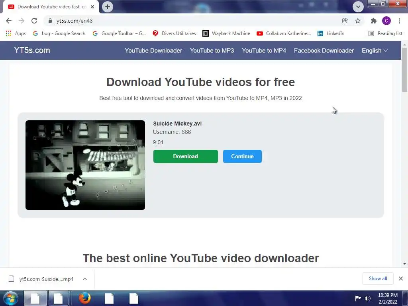The width and height of the screenshot is (408, 306).
Task: Click the Mickey video thumbnail
Action: pos(85,165)
